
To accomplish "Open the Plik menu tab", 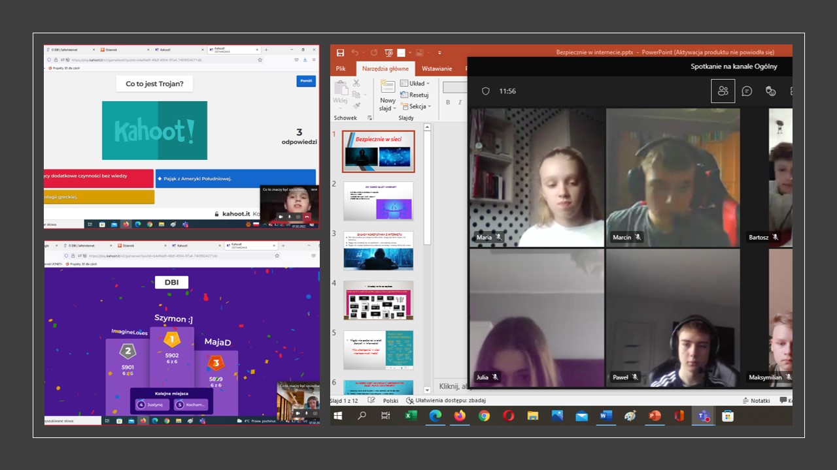I will pos(341,69).
